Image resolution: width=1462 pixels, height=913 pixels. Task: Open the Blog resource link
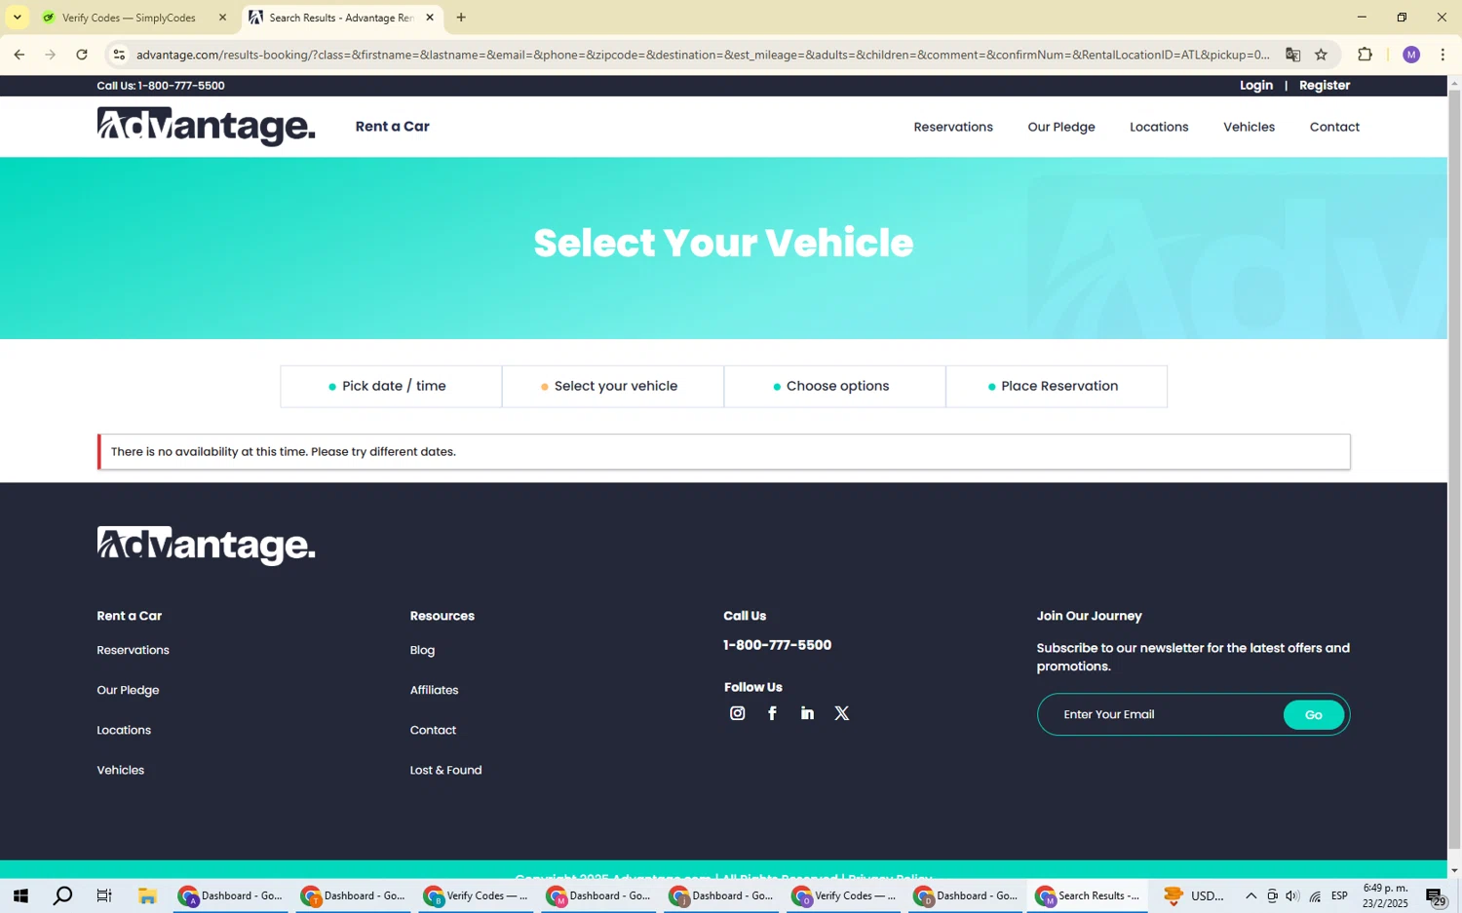coord(422,650)
